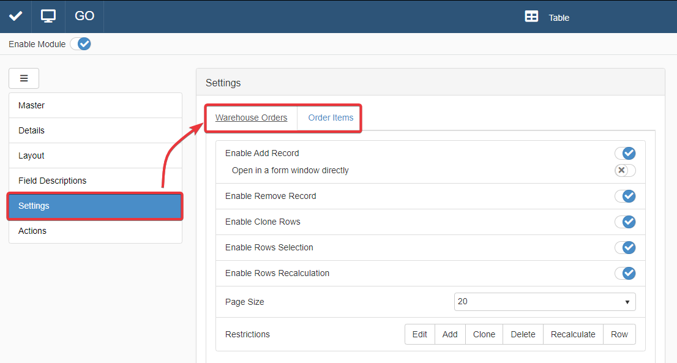Click the Table grid icon
The height and width of the screenshot is (363, 677).
click(x=531, y=17)
